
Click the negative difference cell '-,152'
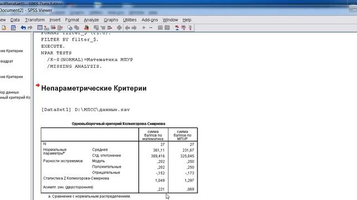point(160,173)
